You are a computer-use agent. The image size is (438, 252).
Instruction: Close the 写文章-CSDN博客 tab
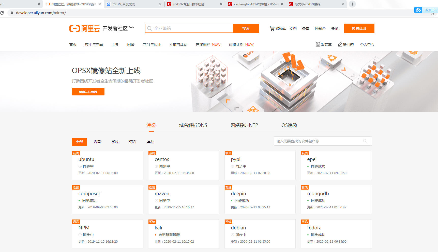point(343,4)
